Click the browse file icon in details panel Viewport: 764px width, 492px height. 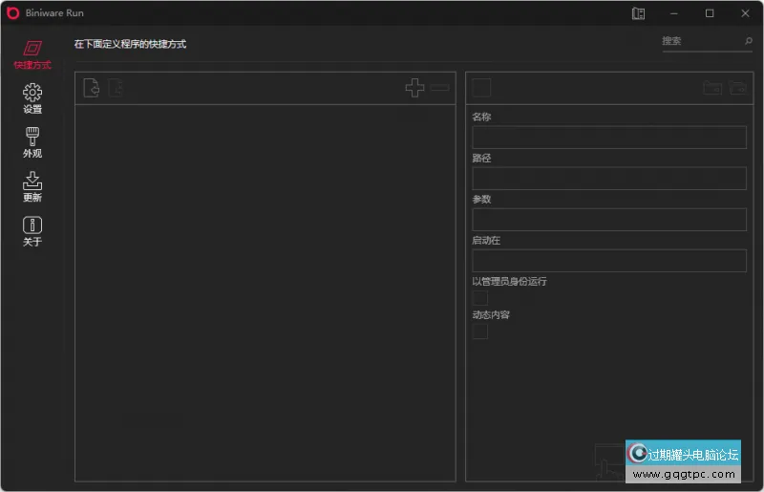click(712, 88)
